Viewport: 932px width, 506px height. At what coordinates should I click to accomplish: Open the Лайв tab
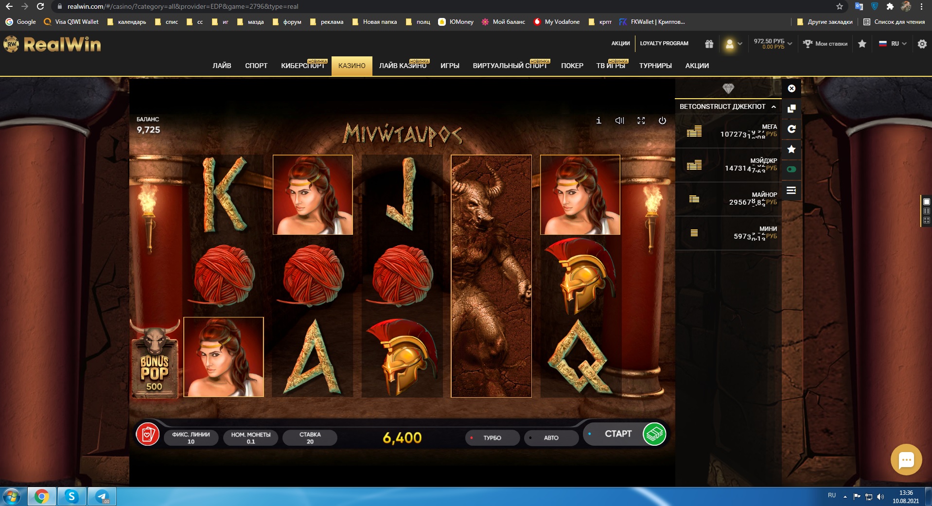222,66
